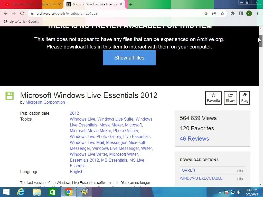Open the Windows Live Writer topic
Screen dimensions: 263x197
88,154
